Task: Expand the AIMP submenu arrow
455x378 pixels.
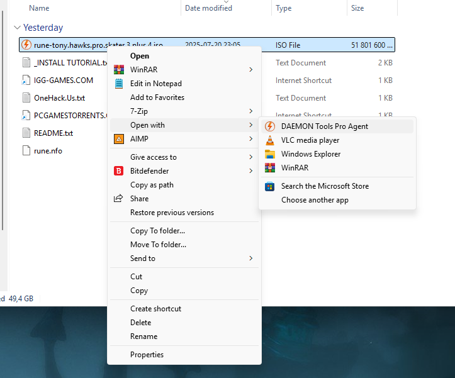Action: [250, 139]
